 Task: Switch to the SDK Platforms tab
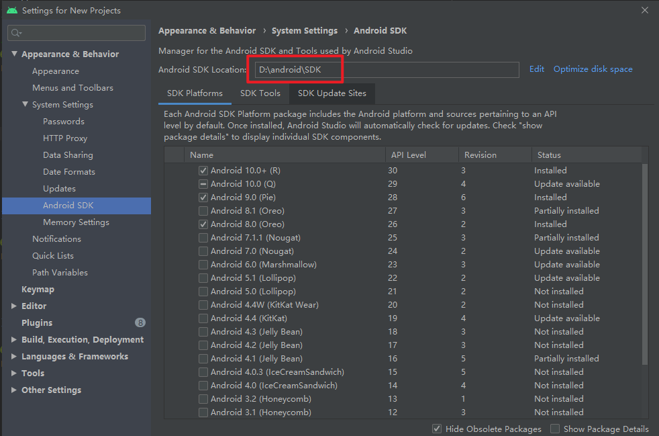tap(195, 93)
